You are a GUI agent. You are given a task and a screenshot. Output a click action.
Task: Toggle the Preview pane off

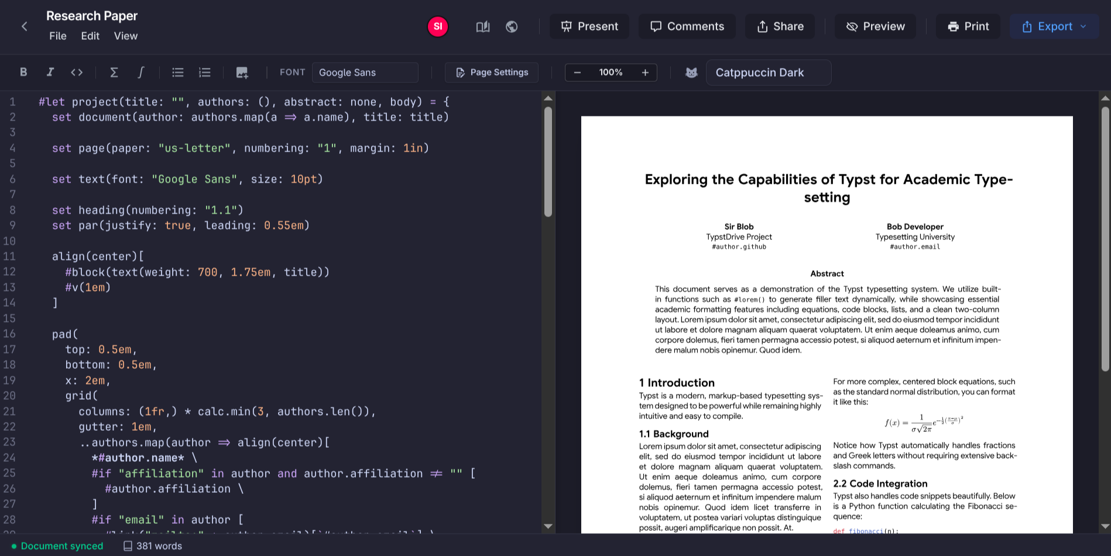[875, 26]
